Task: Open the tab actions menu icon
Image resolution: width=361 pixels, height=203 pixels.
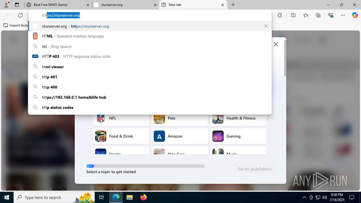Action: [x=17, y=5]
